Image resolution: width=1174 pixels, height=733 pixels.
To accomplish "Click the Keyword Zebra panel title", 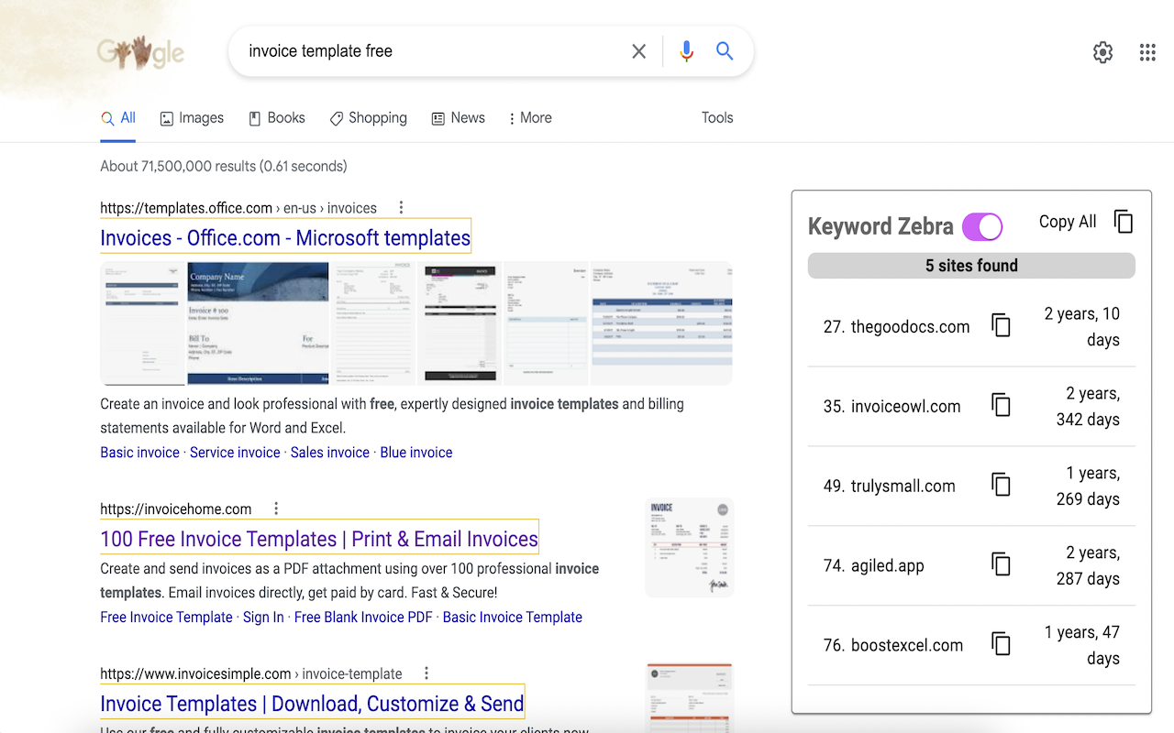I will 880,226.
